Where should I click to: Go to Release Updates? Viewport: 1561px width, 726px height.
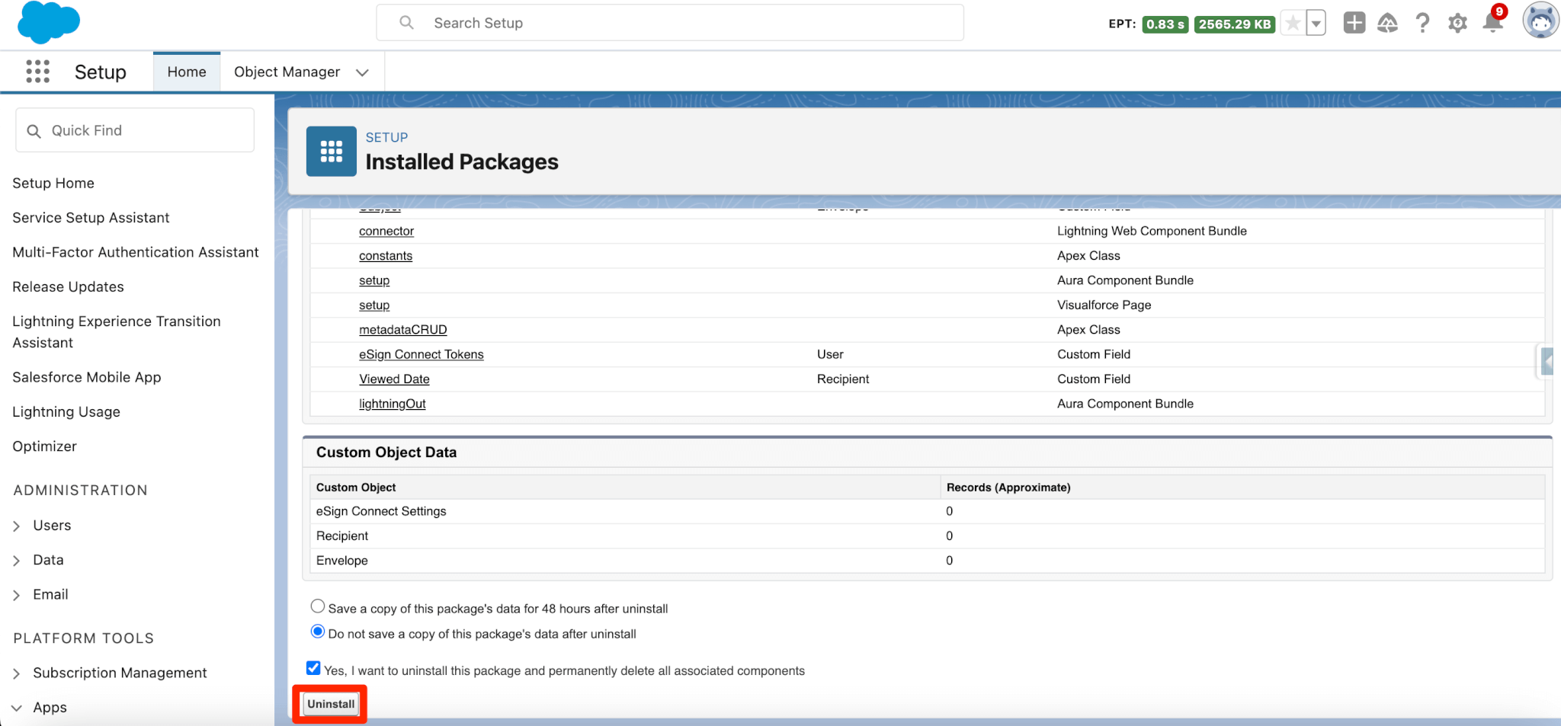(x=68, y=286)
